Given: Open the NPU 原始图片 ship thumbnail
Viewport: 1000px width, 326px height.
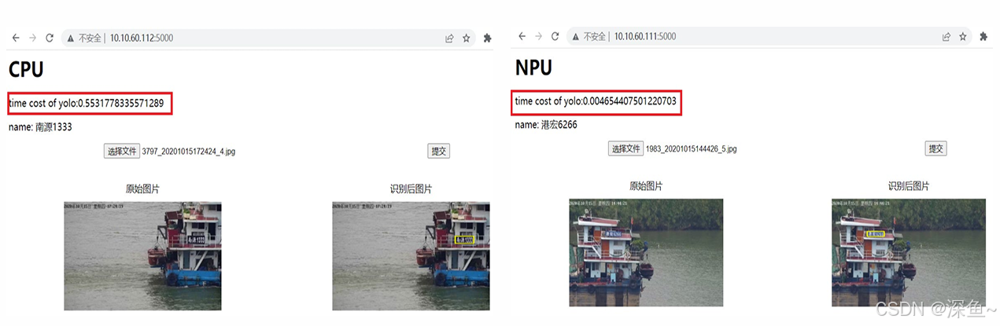Looking at the screenshot, I should click(646, 252).
